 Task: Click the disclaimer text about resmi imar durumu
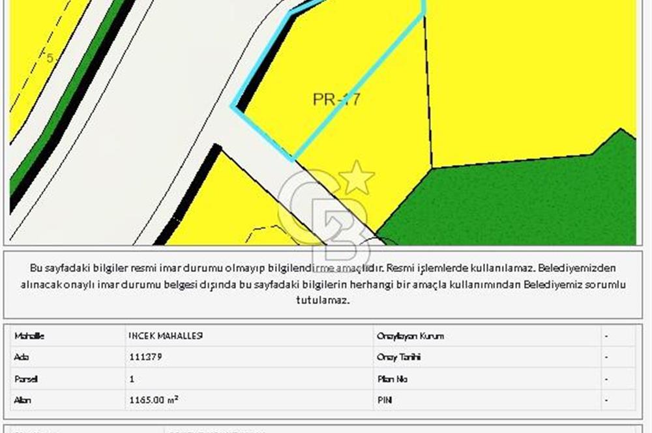(323, 284)
